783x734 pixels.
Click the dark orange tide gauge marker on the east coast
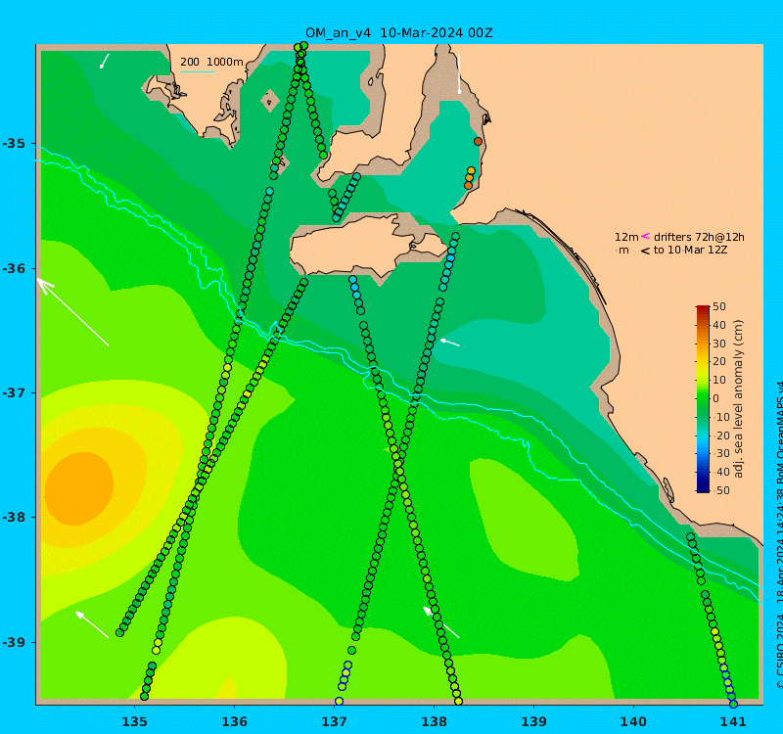(478, 141)
